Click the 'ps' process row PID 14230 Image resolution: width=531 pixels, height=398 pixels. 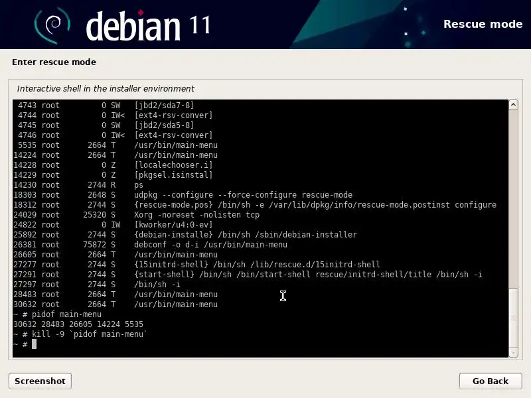[x=78, y=185]
